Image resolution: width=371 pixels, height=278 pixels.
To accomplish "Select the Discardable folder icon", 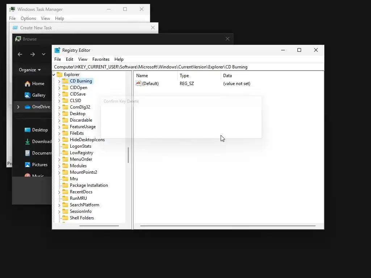I will 65,120.
